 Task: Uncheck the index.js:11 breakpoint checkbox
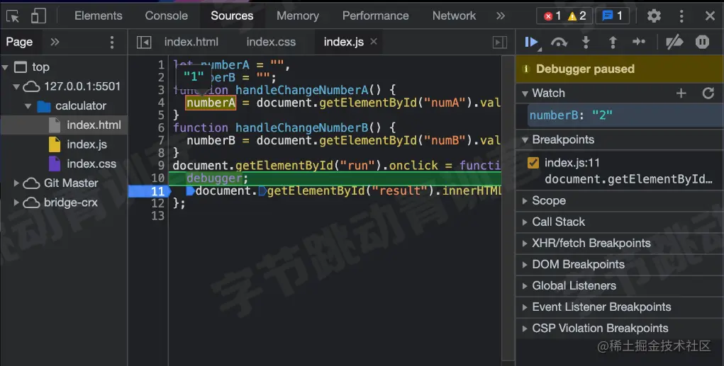[x=533, y=163]
